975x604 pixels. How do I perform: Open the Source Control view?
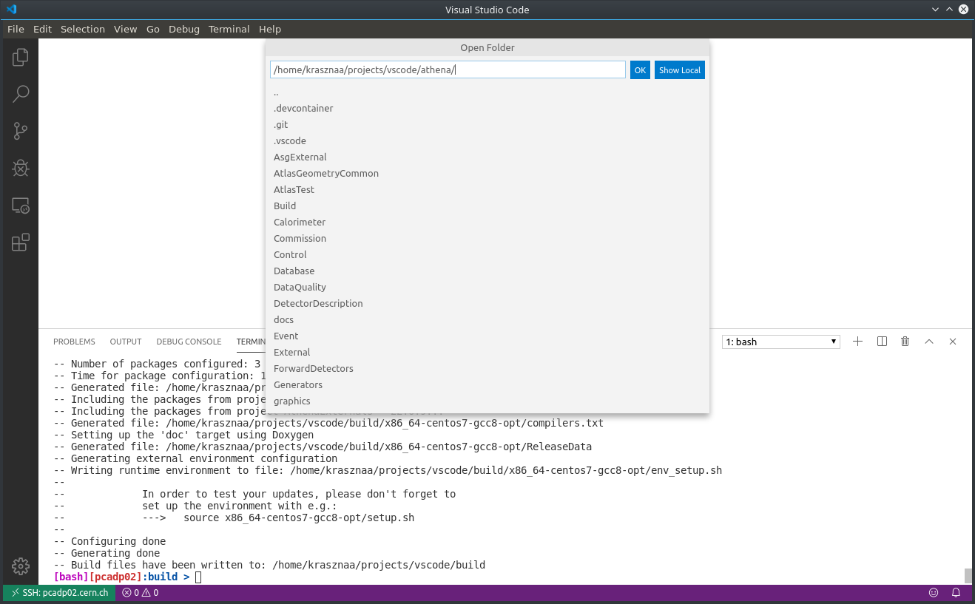pyautogui.click(x=21, y=131)
